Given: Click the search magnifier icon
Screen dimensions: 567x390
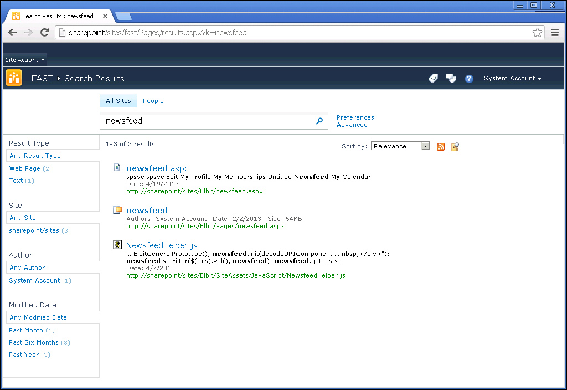Looking at the screenshot, I should pos(319,121).
